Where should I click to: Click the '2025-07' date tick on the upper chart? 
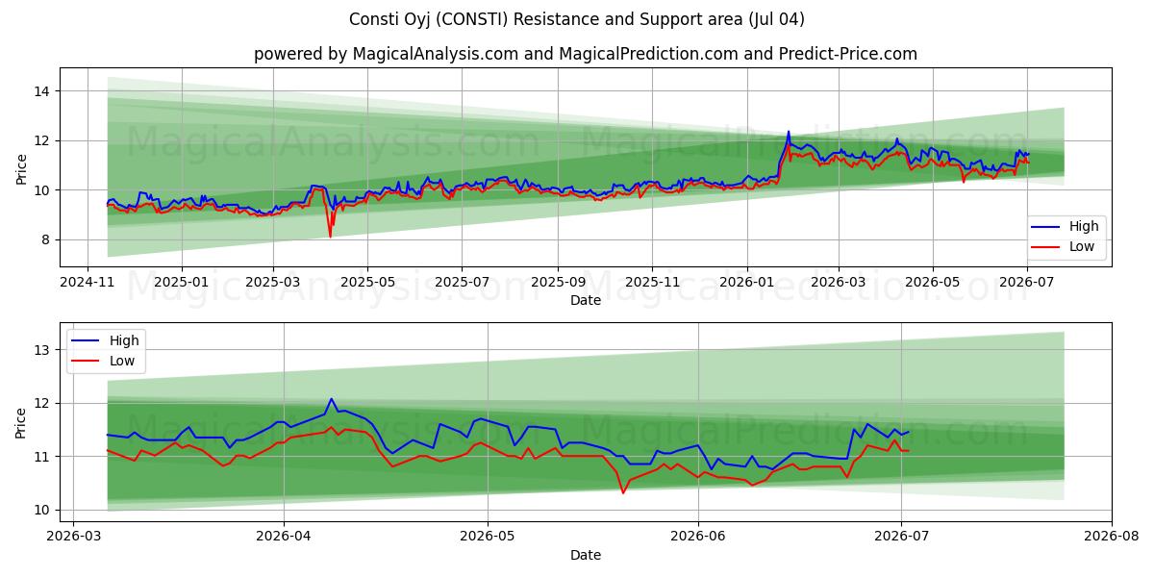(461, 282)
